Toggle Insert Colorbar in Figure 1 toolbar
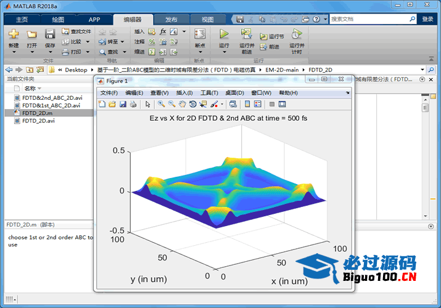 tap(247, 104)
